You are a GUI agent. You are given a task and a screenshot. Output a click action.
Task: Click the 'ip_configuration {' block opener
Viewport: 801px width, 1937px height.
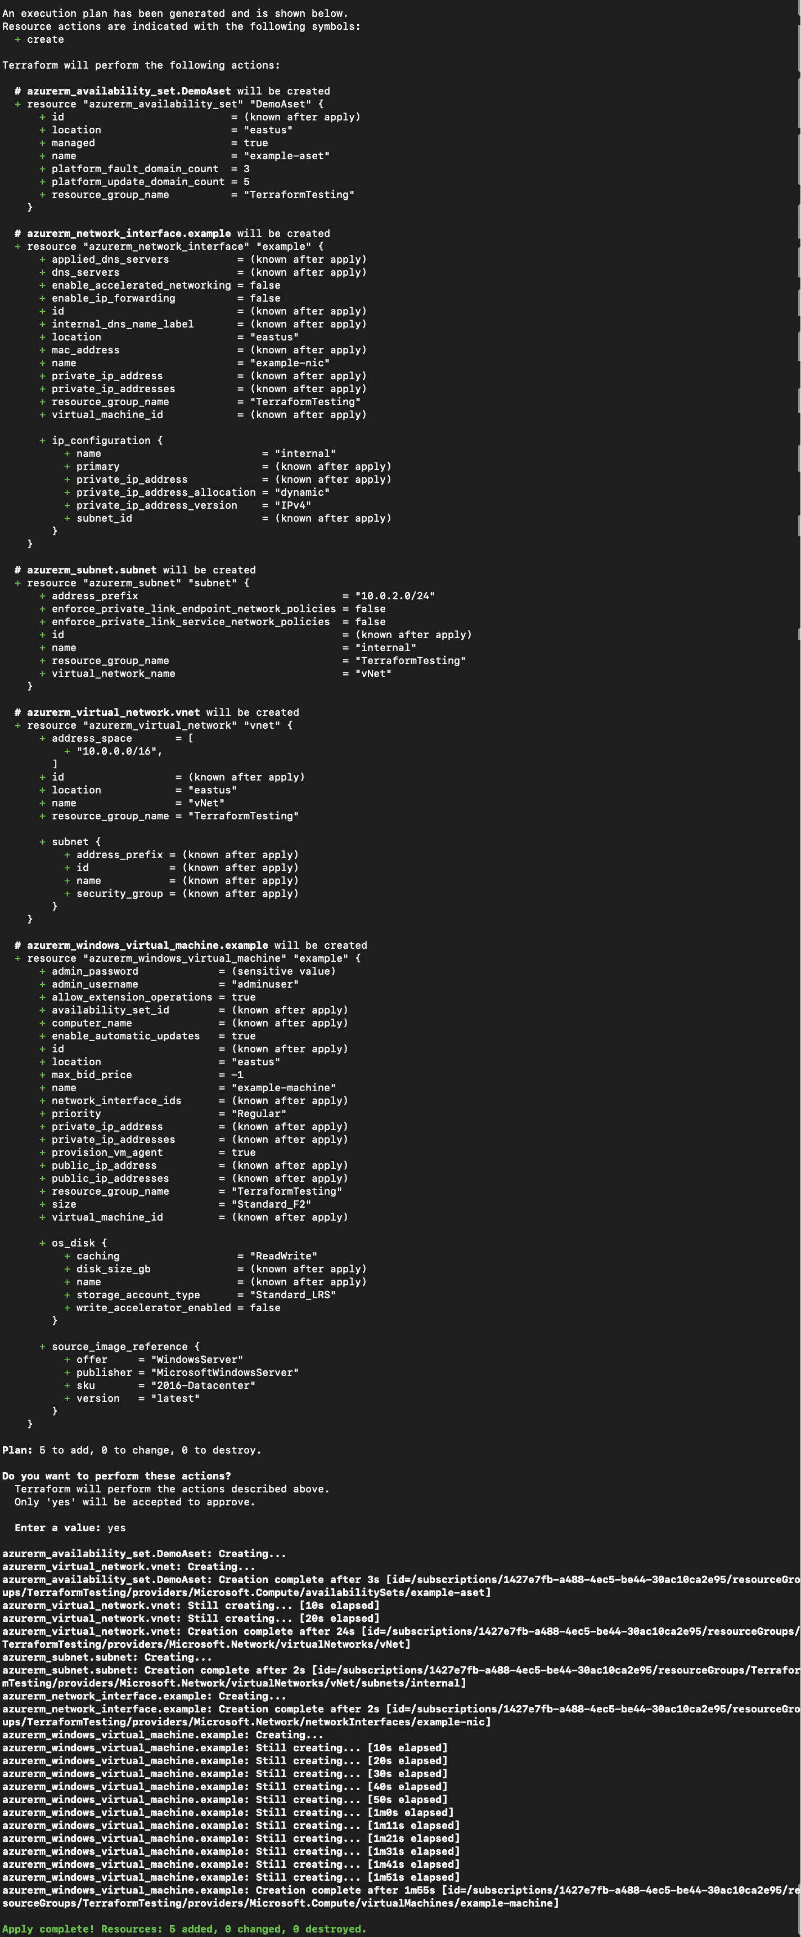(x=101, y=441)
